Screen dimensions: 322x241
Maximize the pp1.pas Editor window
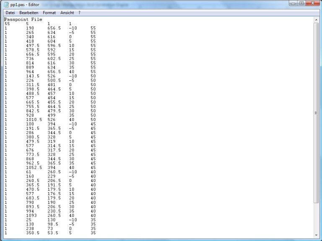pyautogui.click(x=301, y=3)
